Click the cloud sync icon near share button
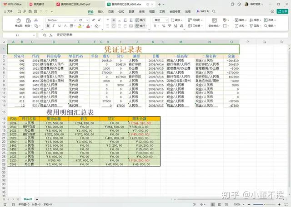291x207 pixels. [272, 11]
